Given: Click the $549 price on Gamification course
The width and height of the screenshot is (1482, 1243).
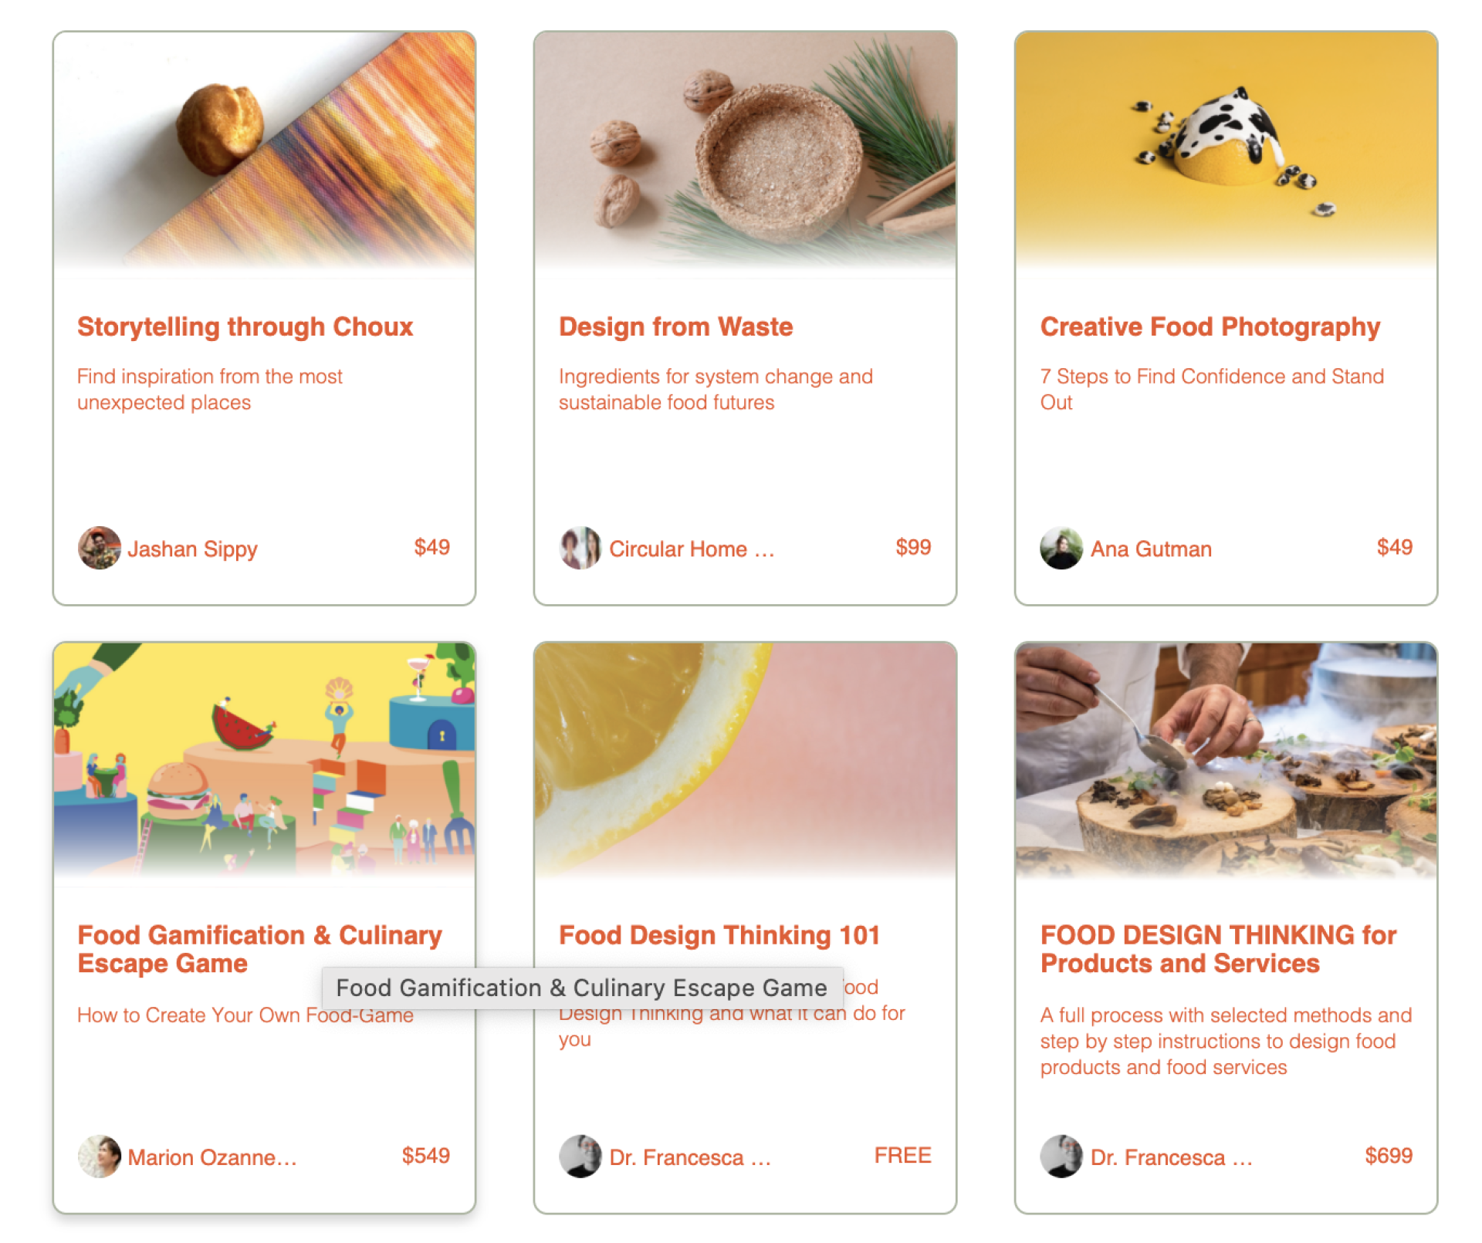Looking at the screenshot, I should point(425,1156).
